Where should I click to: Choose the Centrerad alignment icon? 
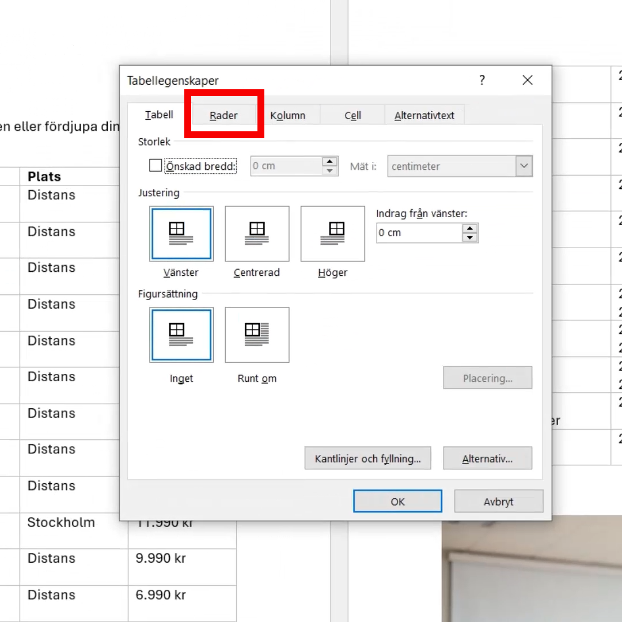[x=257, y=233]
